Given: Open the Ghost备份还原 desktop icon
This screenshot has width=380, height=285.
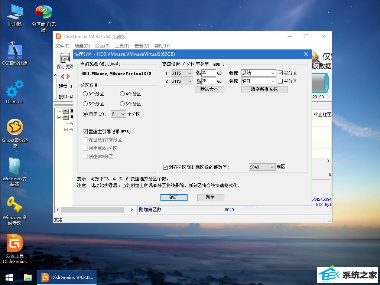Looking at the screenshot, I should point(15,133).
